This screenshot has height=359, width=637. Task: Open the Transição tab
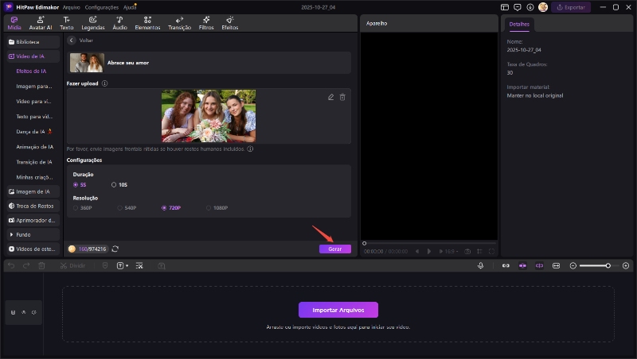pyautogui.click(x=180, y=23)
